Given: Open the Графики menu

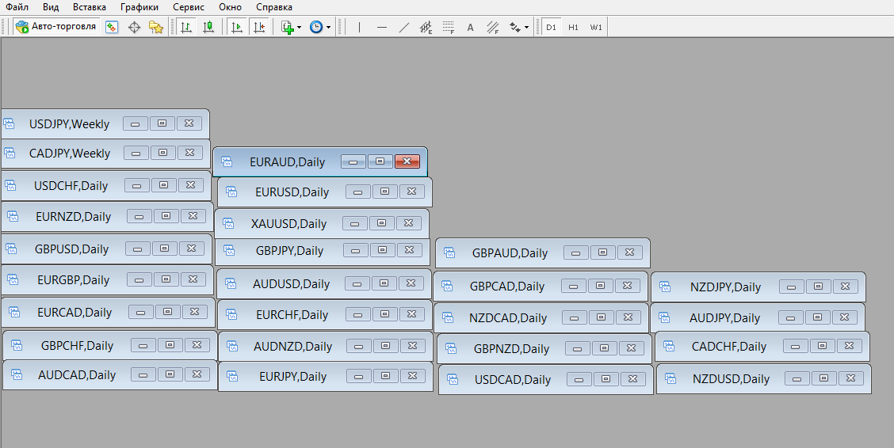Looking at the screenshot, I should [139, 7].
